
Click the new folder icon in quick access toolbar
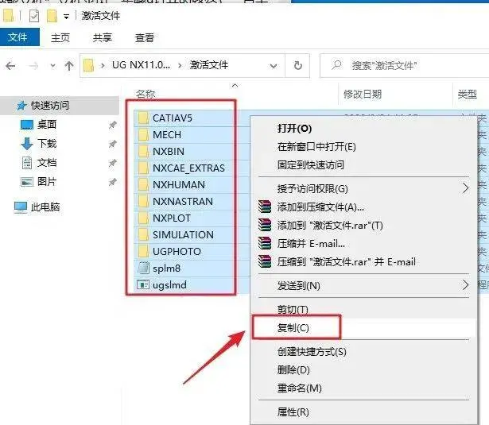click(x=52, y=16)
